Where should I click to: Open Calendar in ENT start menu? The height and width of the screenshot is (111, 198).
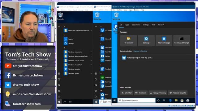106,52
